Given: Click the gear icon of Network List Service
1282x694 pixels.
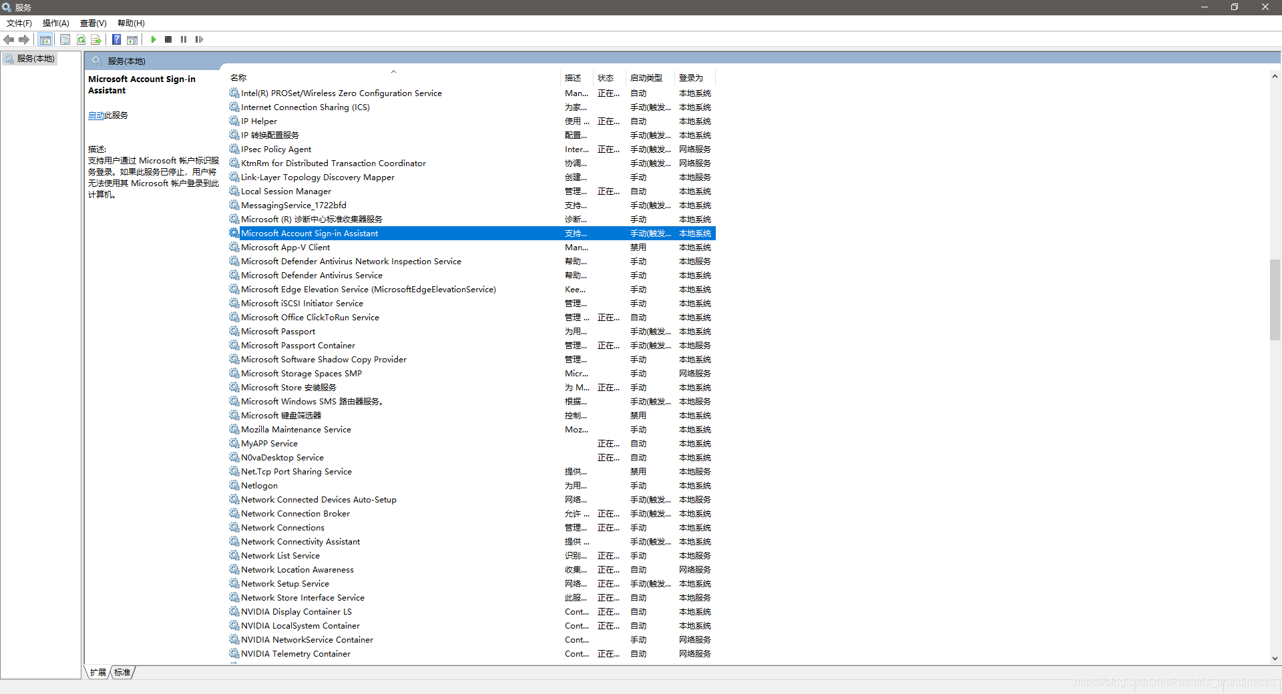Looking at the screenshot, I should coord(234,556).
